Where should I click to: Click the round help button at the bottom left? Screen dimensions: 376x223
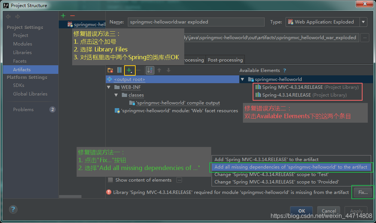pos(13,209)
